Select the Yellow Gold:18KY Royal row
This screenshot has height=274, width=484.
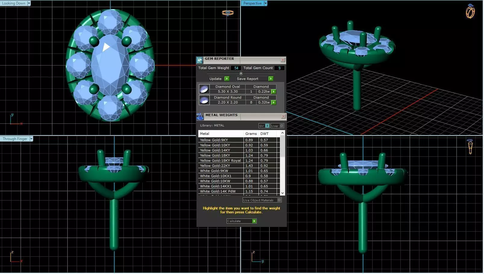point(239,161)
